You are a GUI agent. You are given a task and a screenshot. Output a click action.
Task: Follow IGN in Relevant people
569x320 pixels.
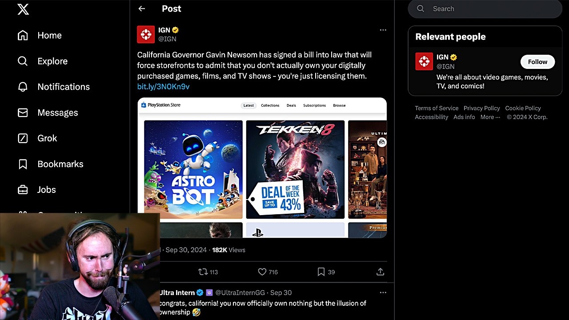coord(537,62)
